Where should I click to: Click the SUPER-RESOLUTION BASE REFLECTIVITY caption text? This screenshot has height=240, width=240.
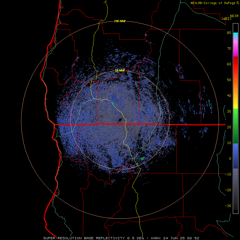[x=84, y=238]
